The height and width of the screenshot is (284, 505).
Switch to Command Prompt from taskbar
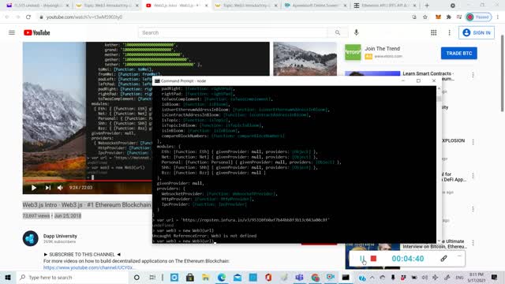[346, 277]
